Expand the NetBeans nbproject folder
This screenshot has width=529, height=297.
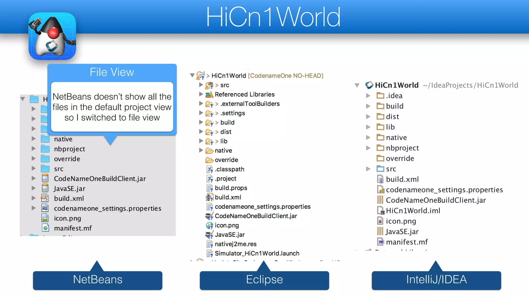(34, 148)
